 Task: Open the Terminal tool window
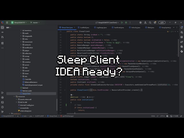[x=2, y=102]
